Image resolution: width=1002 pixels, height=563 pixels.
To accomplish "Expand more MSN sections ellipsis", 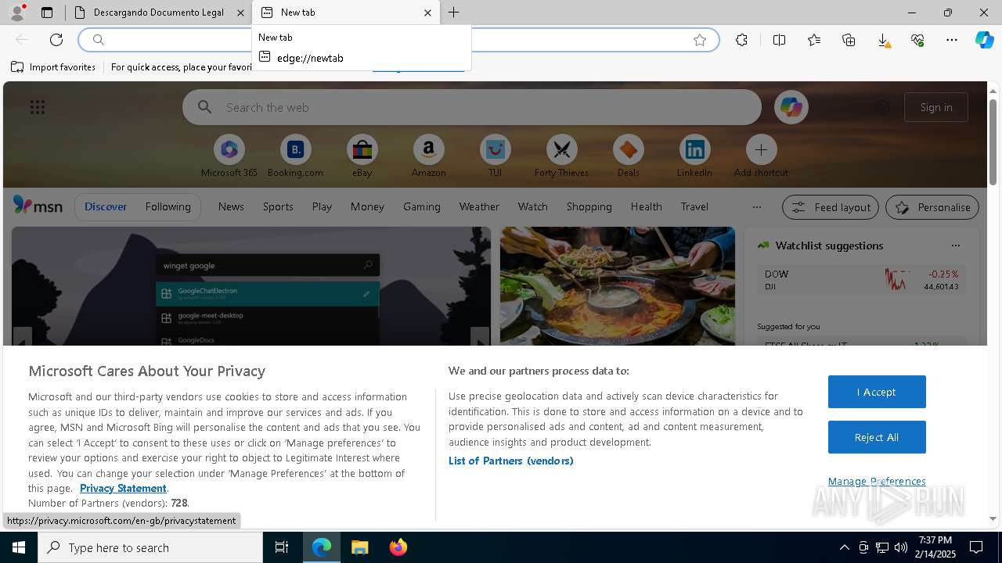I will 756,206.
